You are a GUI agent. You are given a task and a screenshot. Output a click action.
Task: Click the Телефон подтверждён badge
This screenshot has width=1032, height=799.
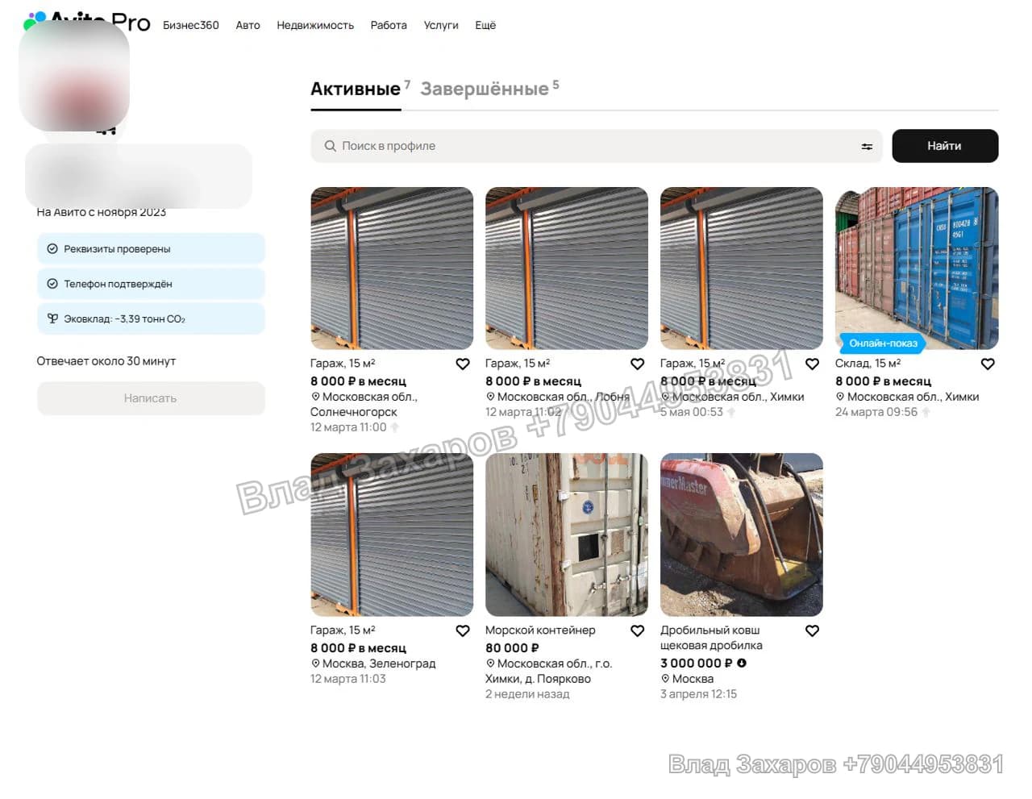point(151,284)
